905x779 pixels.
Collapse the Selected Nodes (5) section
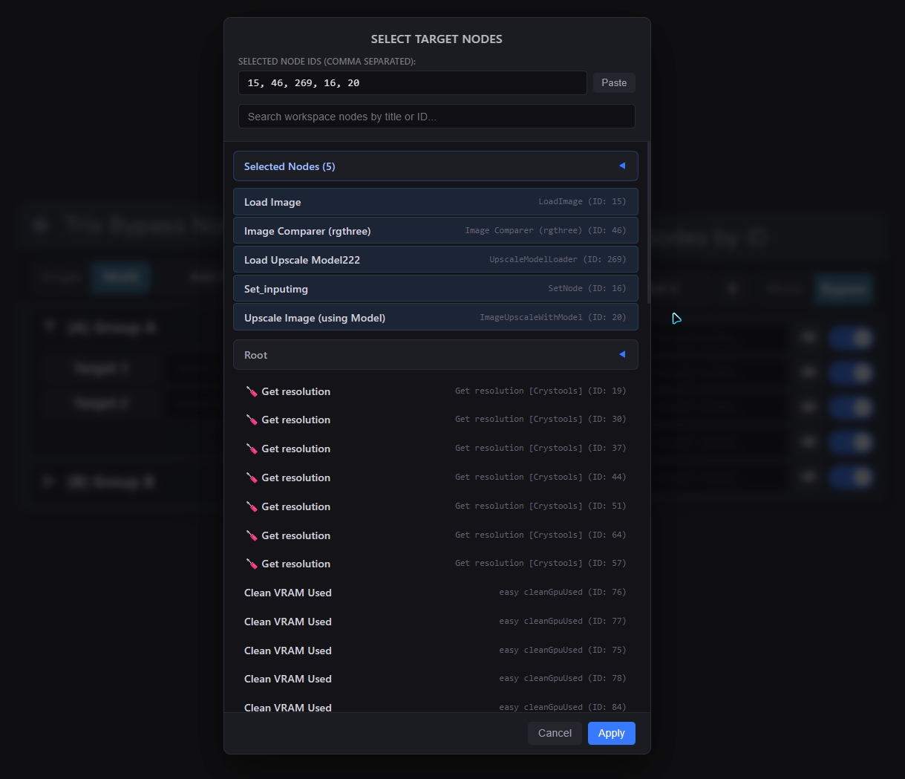coord(436,166)
